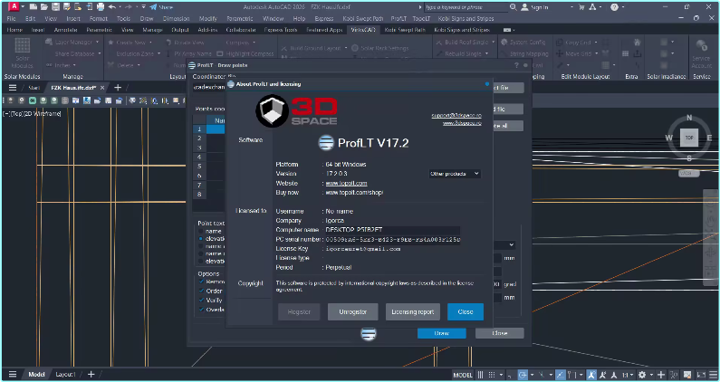The height and width of the screenshot is (382, 720).
Task: Click the ProfLT Draw points help question mark
Action: pos(516,66)
